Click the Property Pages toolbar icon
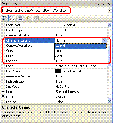 (x=36, y=18)
